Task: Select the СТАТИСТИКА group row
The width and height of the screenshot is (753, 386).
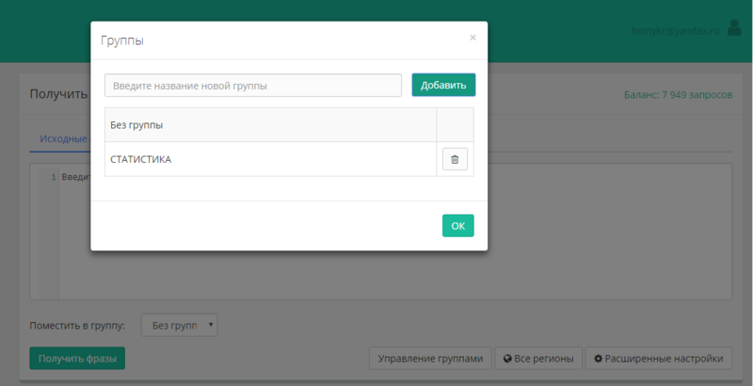Action: tap(269, 159)
